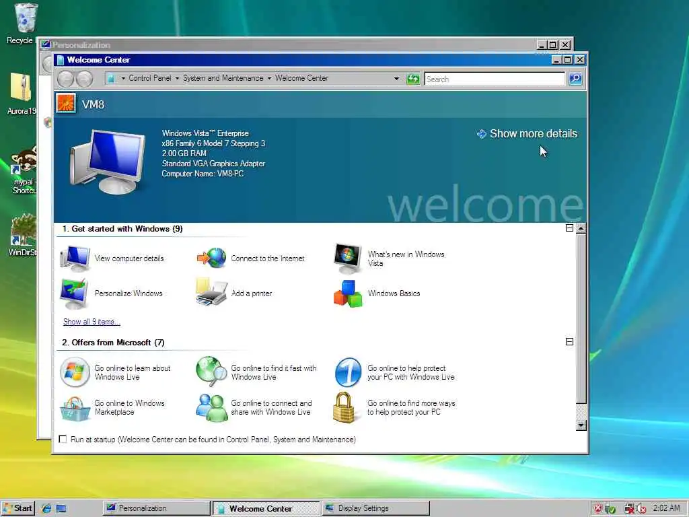Switch to Display Settings taskbar button
Screen dimensions: 689x517
click(x=375, y=508)
